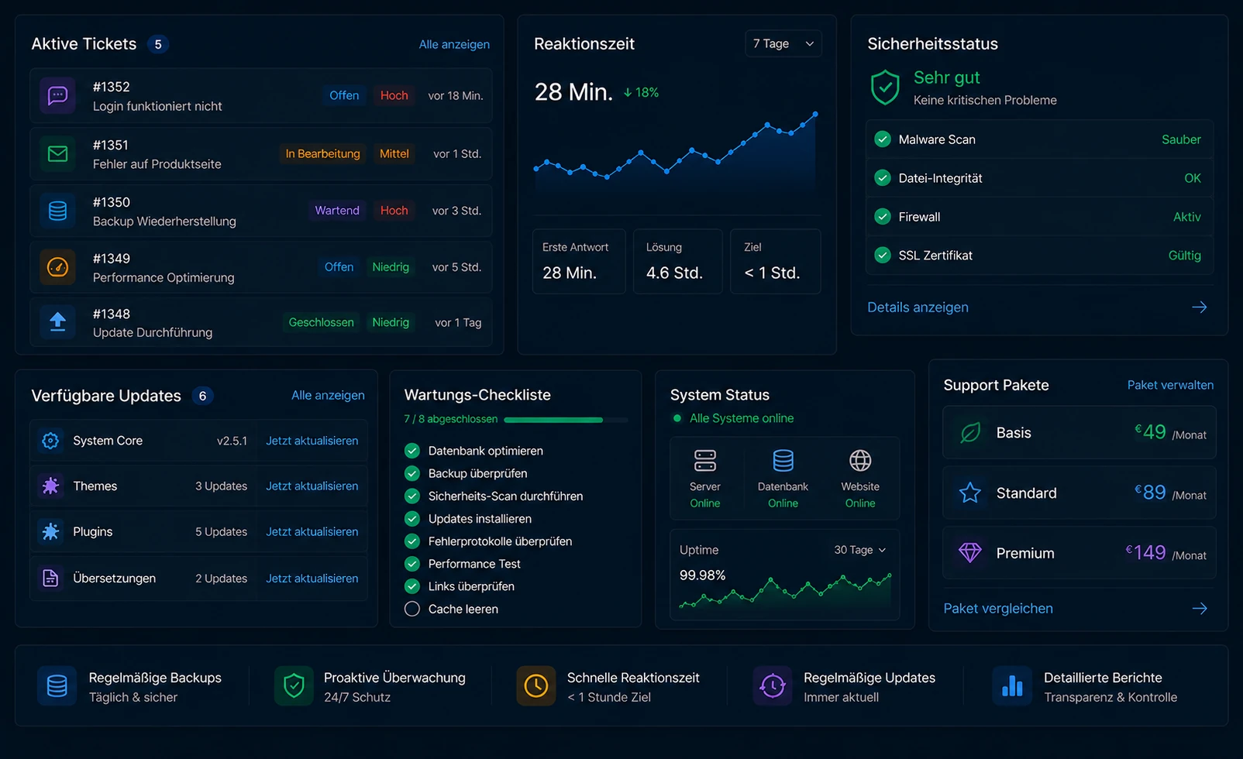This screenshot has height=759, width=1243.
Task: Click the shield icon next to Sehr gut
Action: click(x=885, y=88)
